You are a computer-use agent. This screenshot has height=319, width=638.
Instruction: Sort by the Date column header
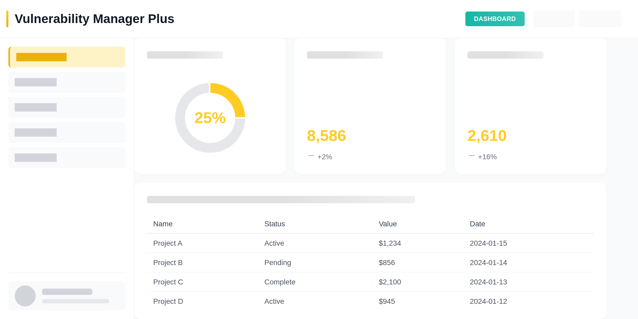click(x=477, y=224)
